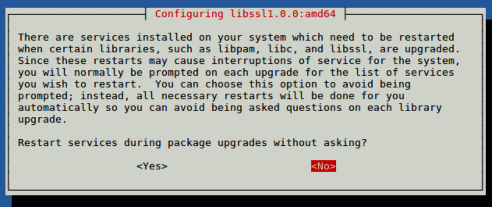
Task: Click the 'Configuring libssl1.0.0:amd64' dialog title
Action: (x=245, y=14)
